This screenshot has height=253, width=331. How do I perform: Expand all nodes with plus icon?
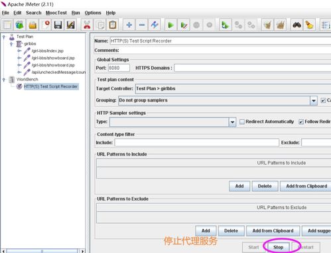(x=129, y=25)
